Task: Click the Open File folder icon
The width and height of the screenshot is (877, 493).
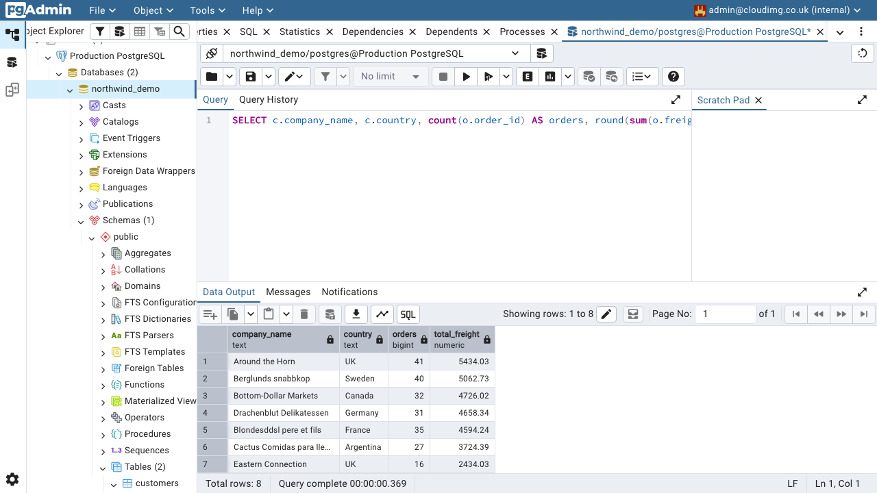Action: [x=212, y=77]
